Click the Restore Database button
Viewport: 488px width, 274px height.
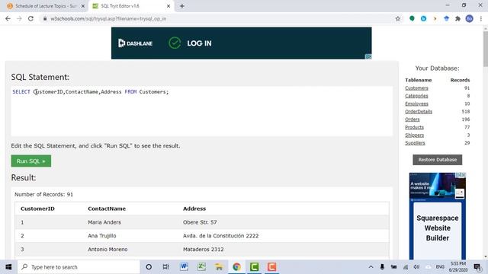pyautogui.click(x=437, y=160)
